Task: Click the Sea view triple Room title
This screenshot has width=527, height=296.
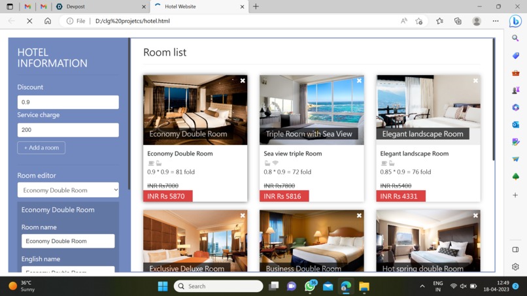Action: pos(293,154)
